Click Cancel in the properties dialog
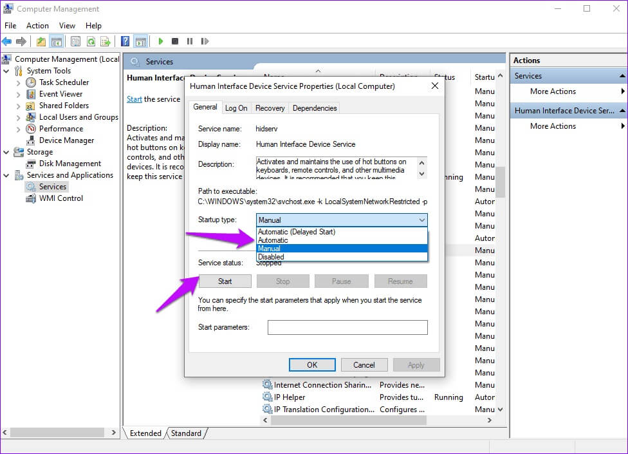This screenshot has height=454, width=628. click(364, 365)
